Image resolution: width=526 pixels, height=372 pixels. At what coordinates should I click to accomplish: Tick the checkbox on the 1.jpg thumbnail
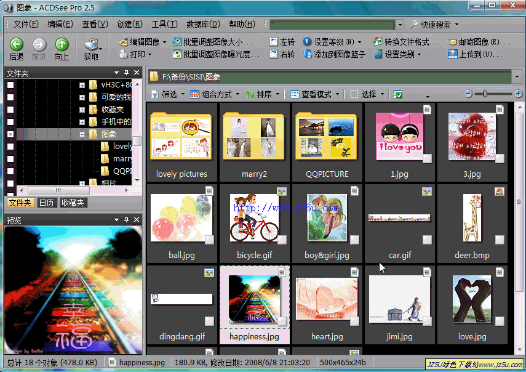tap(427, 159)
